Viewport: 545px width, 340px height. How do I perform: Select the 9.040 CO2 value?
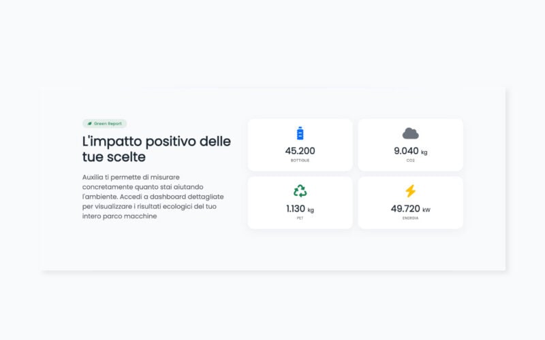[x=406, y=151]
